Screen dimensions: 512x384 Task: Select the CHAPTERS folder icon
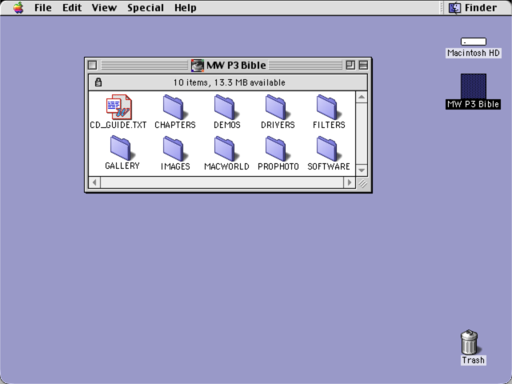point(175,107)
